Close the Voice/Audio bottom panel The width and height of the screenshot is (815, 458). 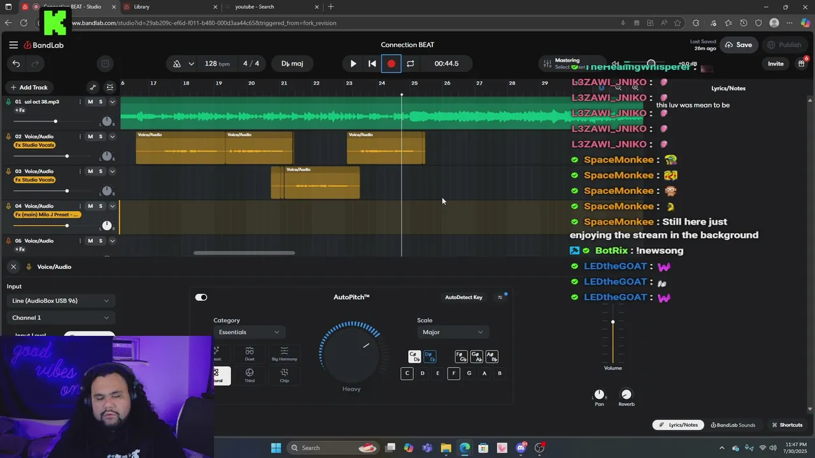13,267
